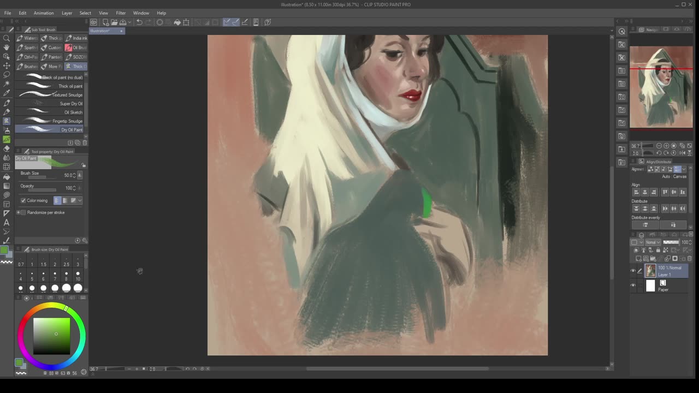Adjust Brush Size stepper arrows
The image size is (699, 393).
pos(74,175)
